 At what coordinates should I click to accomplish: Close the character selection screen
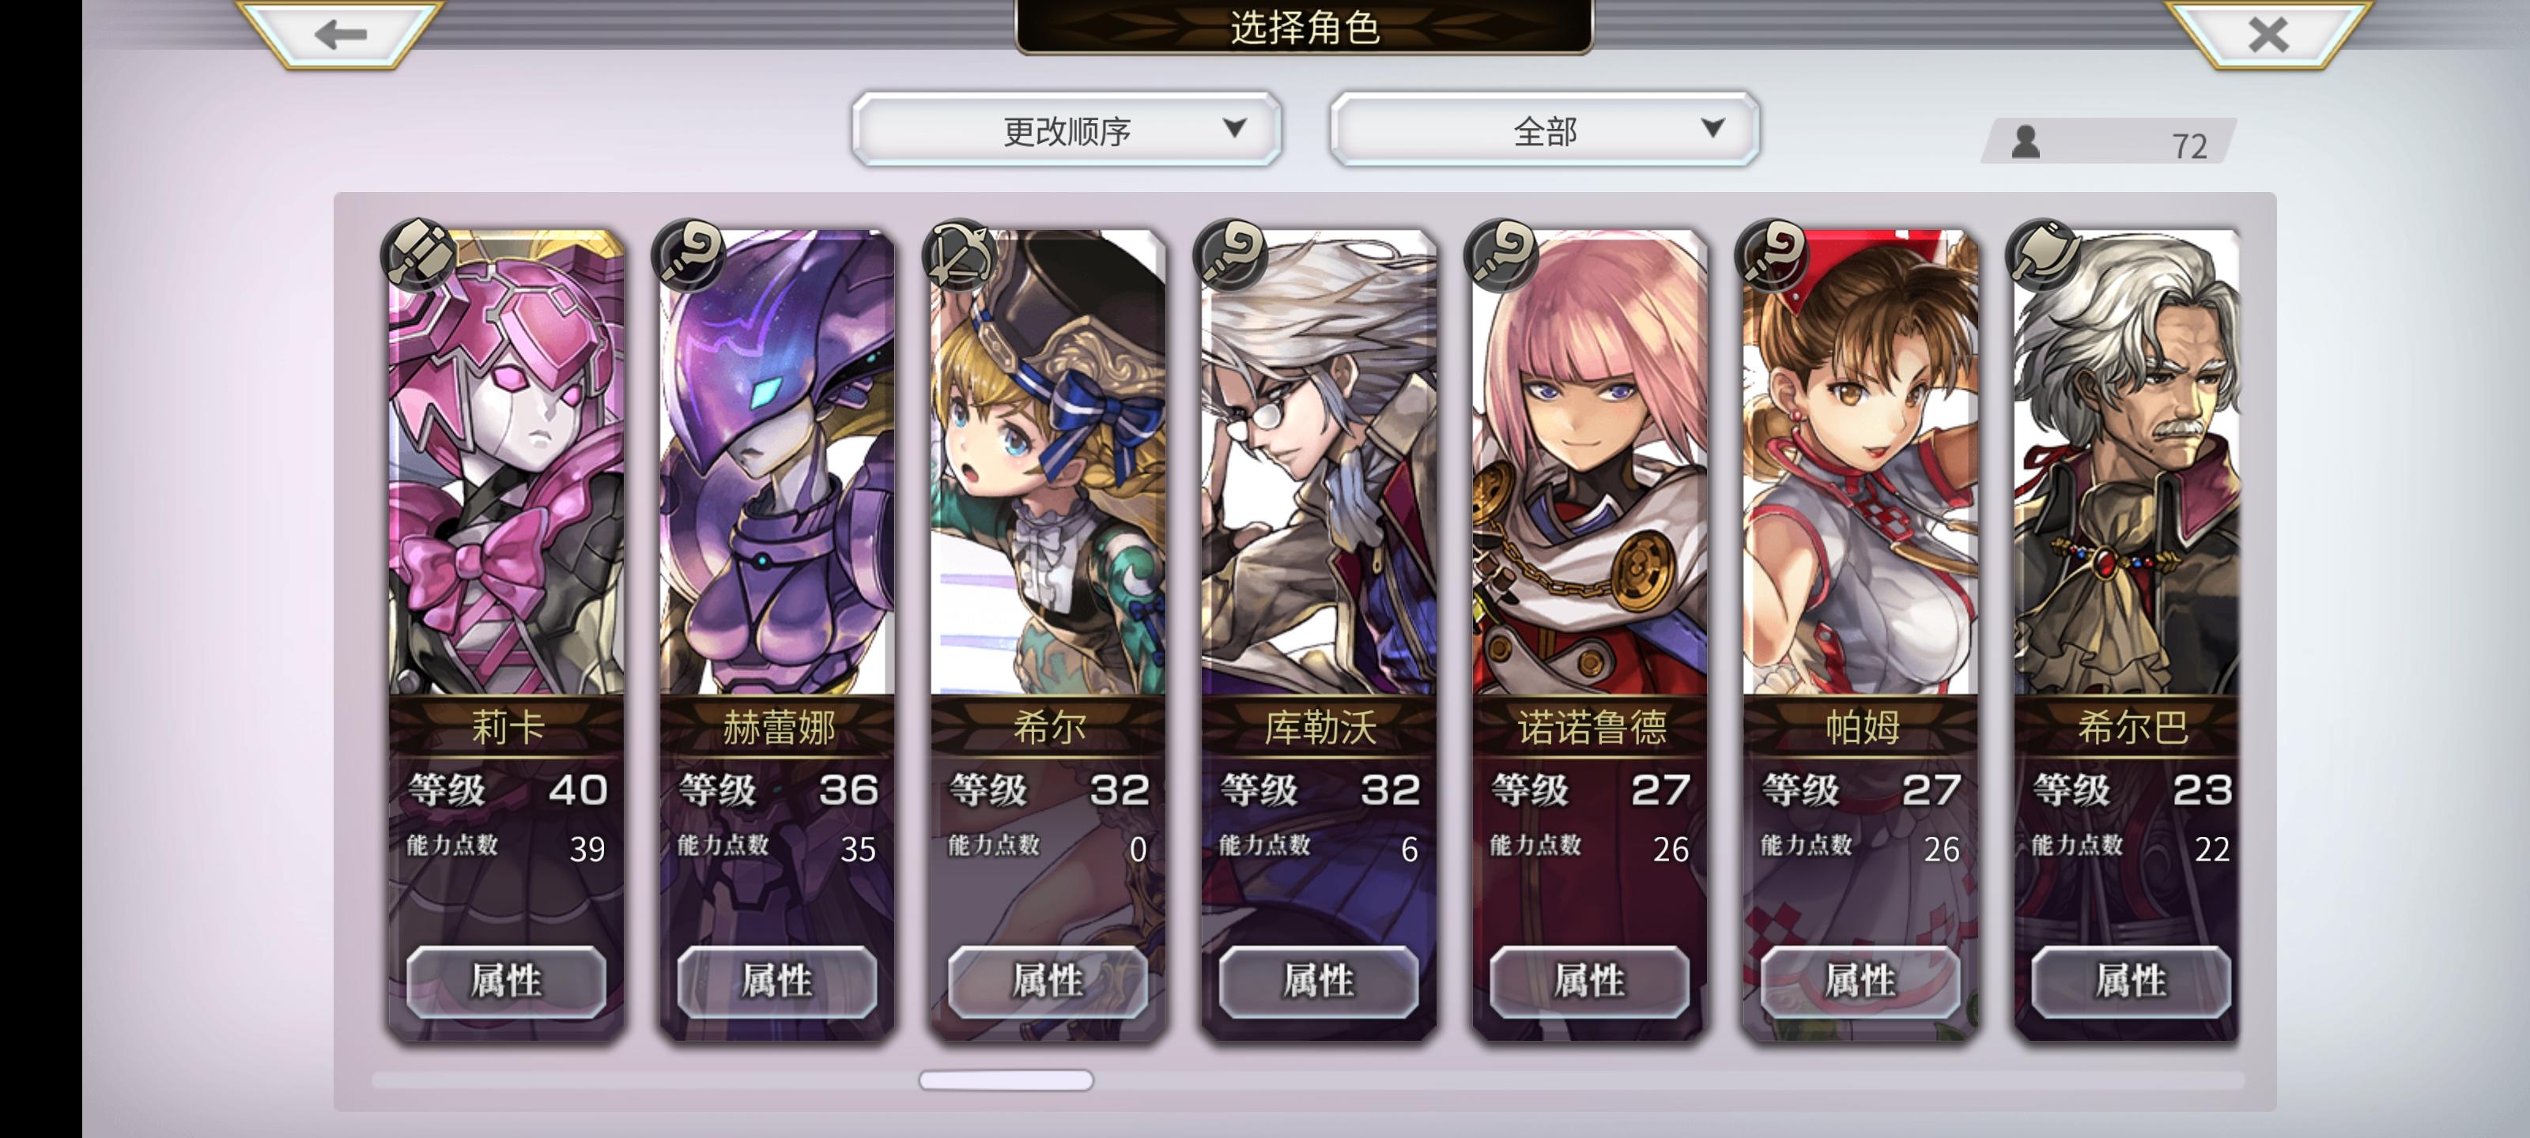2268,34
